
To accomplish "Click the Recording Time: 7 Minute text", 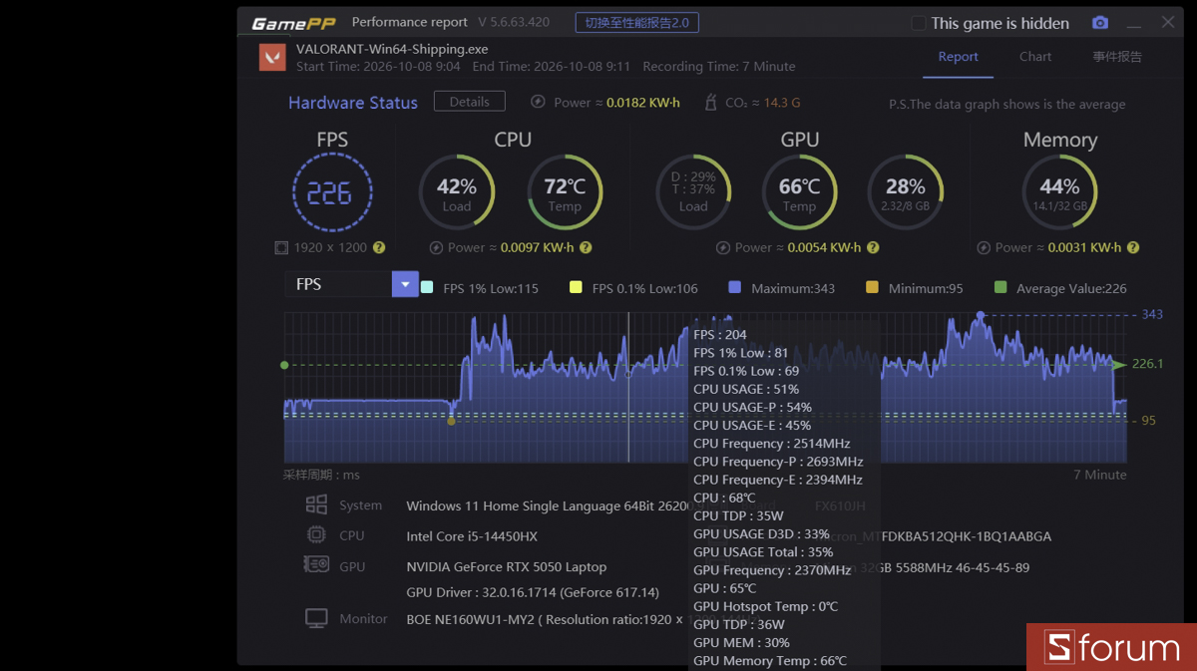I will click(719, 67).
